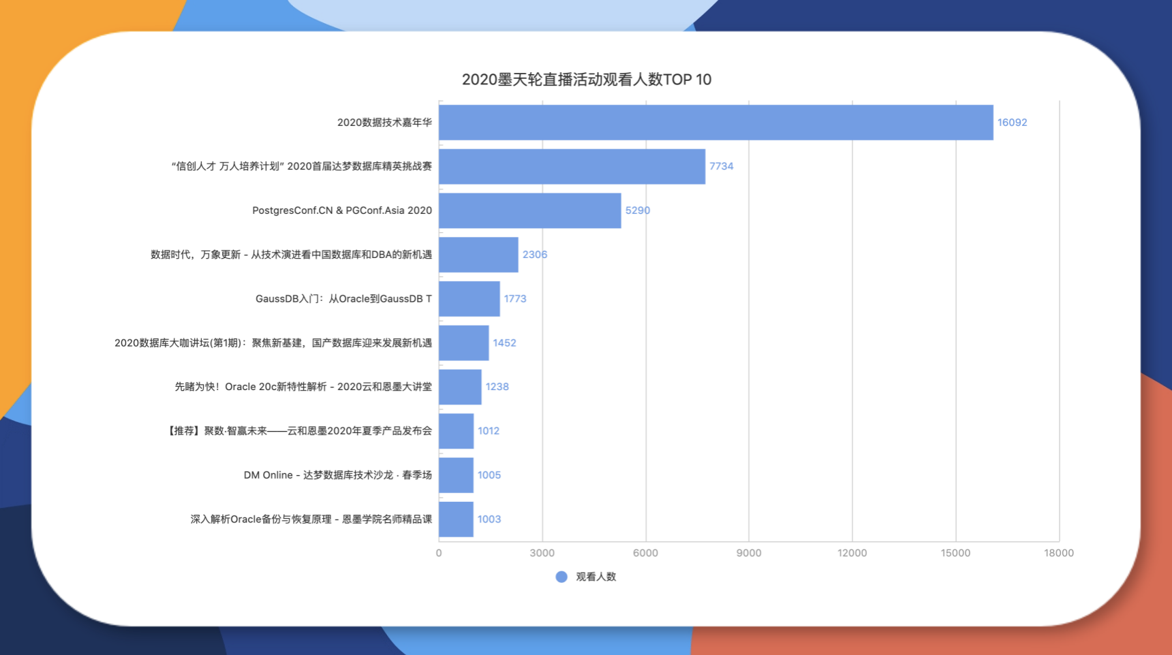Viewport: 1172px width, 655px height.
Task: Click the data value 7734
Action: 722,166
